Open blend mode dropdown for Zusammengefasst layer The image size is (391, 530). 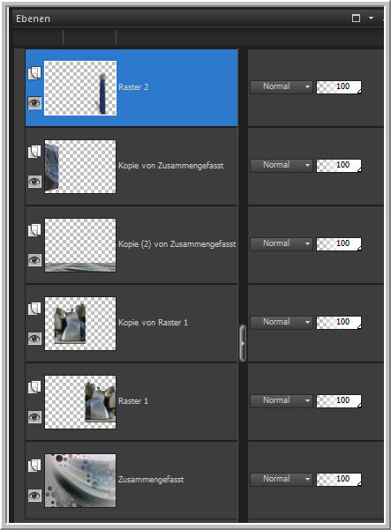pyautogui.click(x=281, y=479)
